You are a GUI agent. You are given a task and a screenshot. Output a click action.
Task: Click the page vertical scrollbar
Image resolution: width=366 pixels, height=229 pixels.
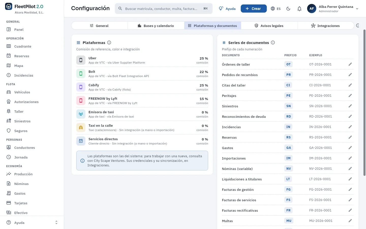coord(364,103)
